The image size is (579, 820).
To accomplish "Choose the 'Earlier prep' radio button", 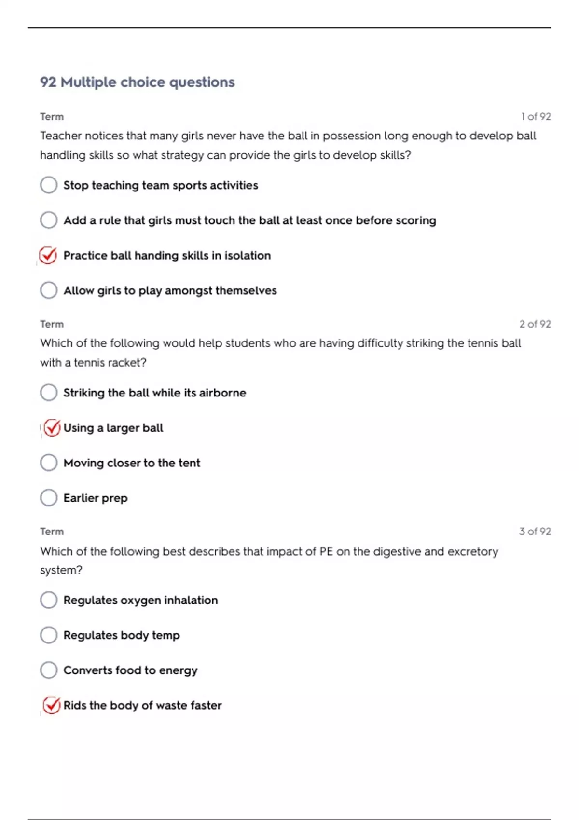I will (49, 498).
